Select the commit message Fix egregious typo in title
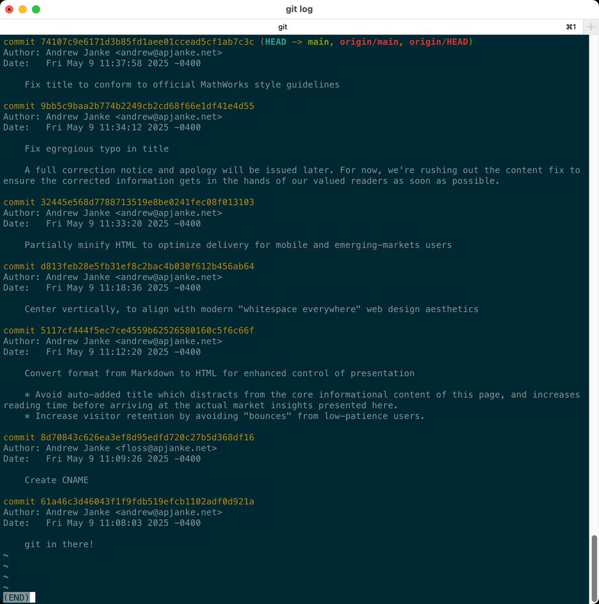 coord(96,149)
